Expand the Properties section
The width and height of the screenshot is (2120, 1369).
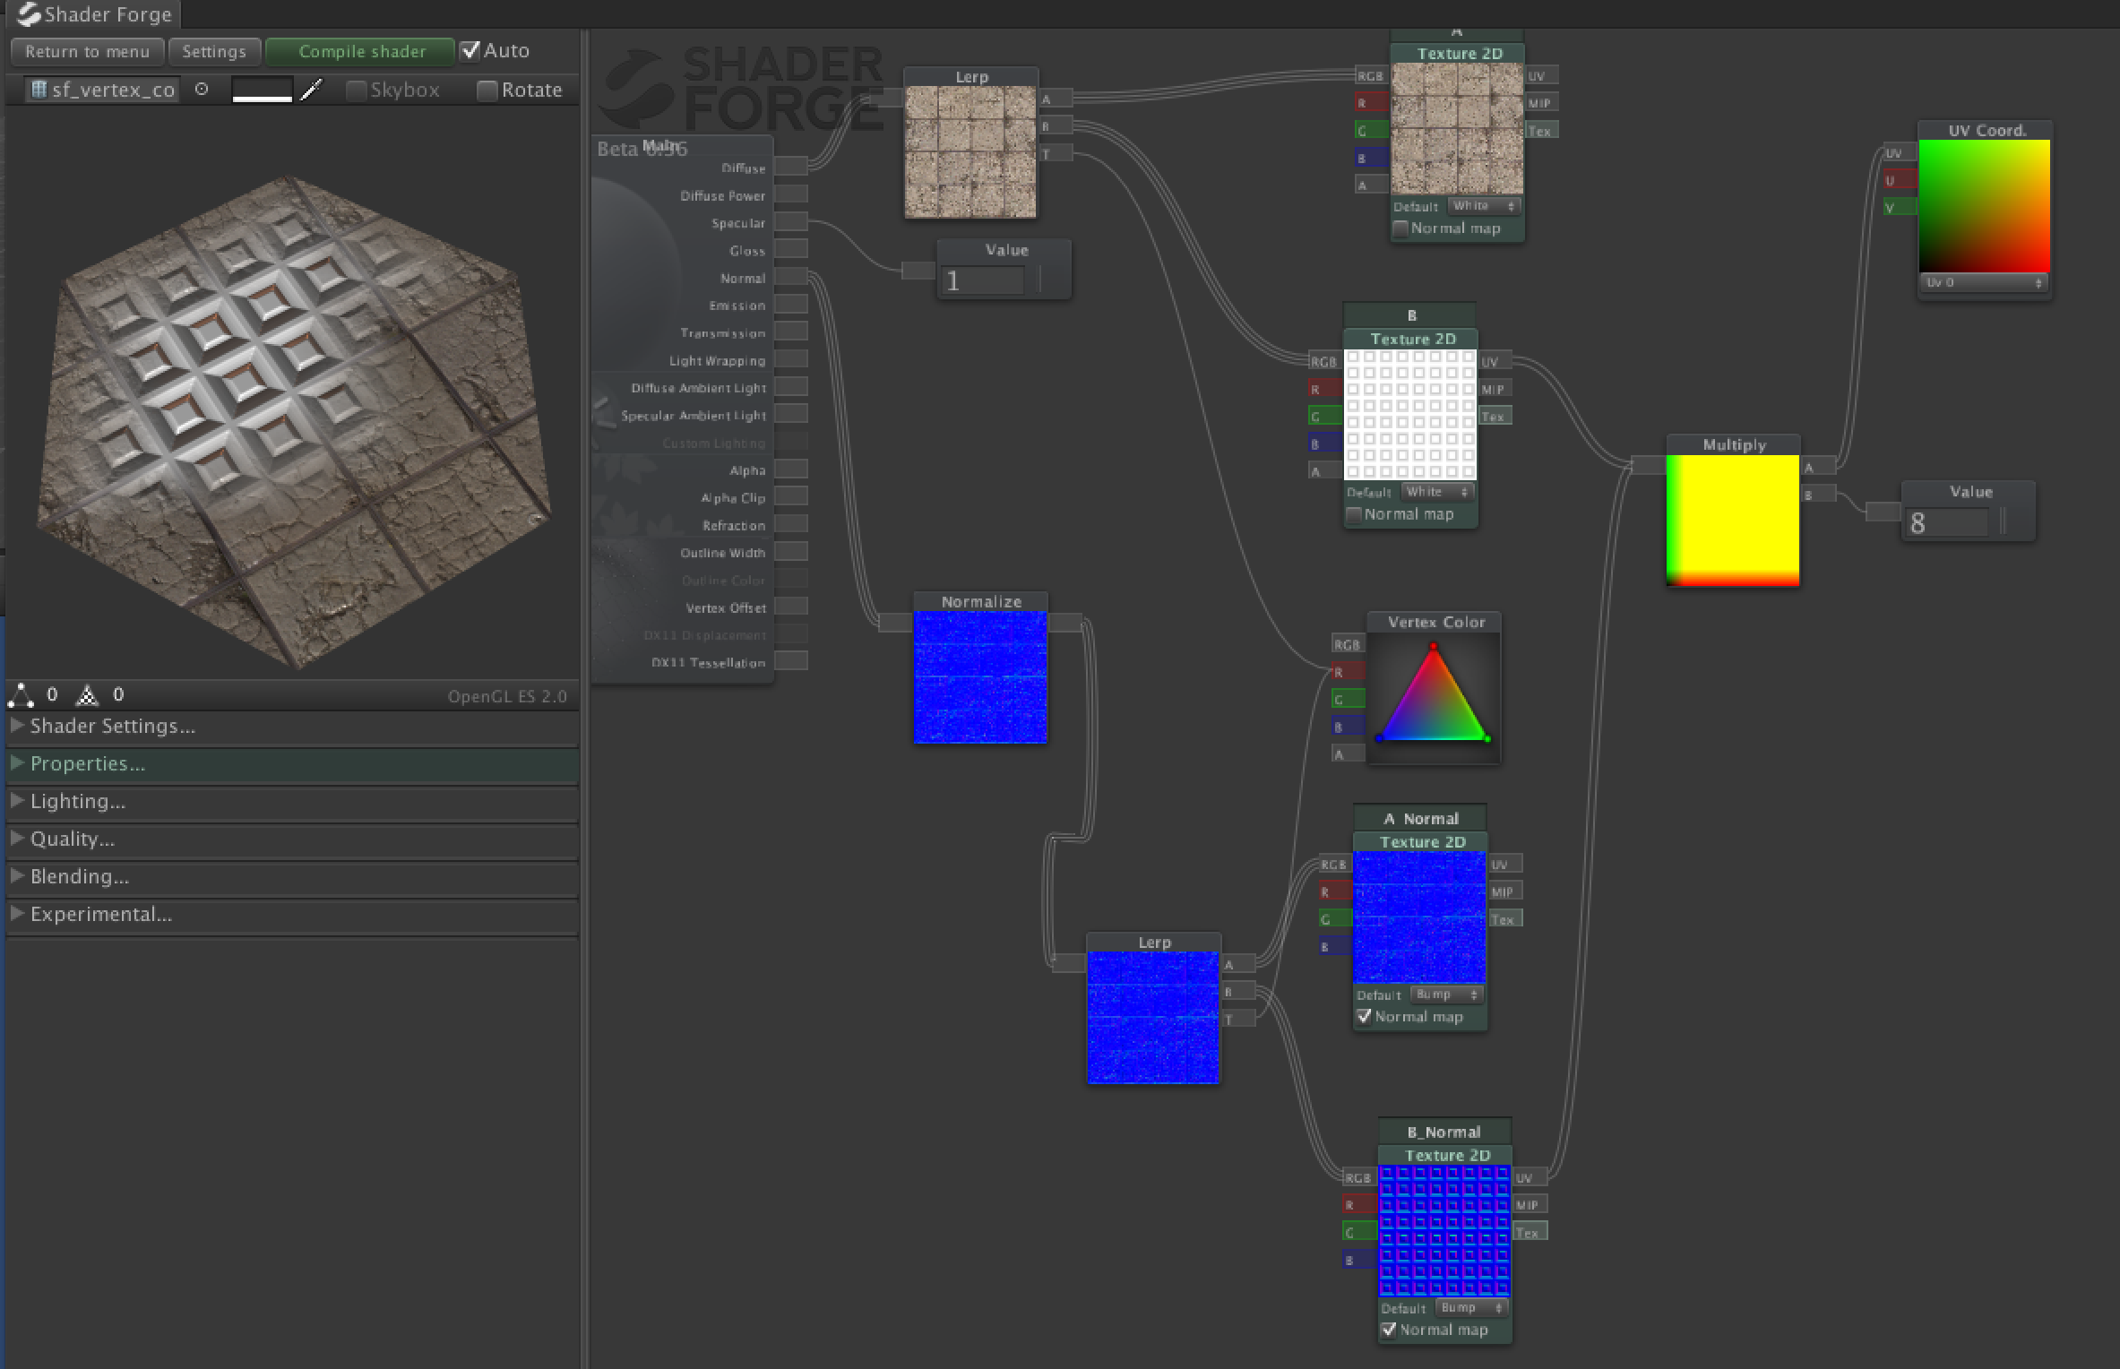(x=292, y=763)
